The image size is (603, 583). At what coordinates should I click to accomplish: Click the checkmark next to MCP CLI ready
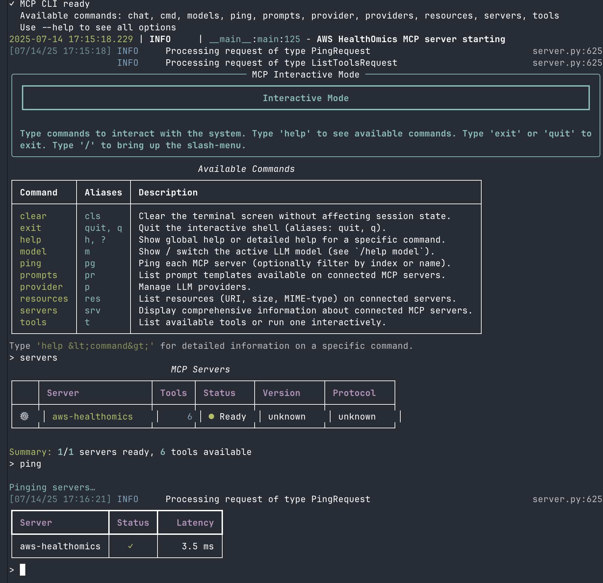pyautogui.click(x=11, y=4)
